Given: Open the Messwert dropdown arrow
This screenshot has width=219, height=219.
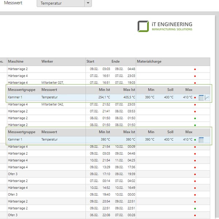Looking at the screenshot, I should coord(88,4).
